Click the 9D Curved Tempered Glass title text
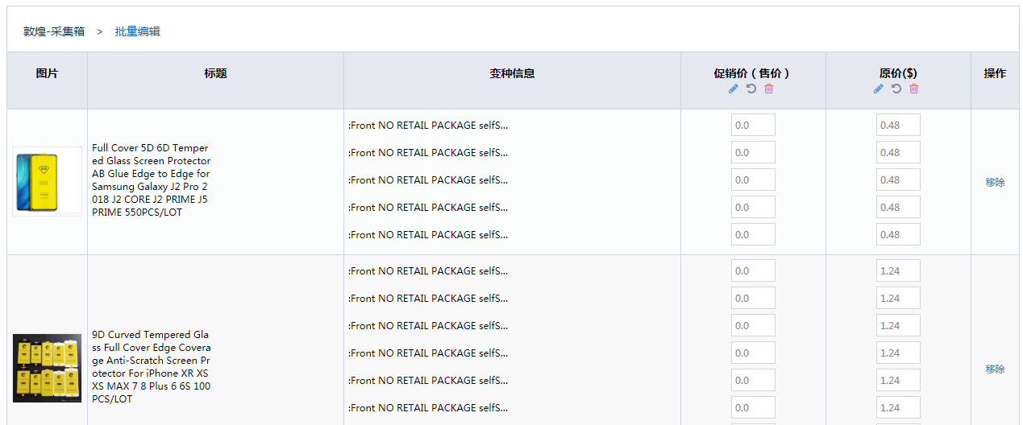Screen dimensions: 1023x425 click(x=152, y=367)
